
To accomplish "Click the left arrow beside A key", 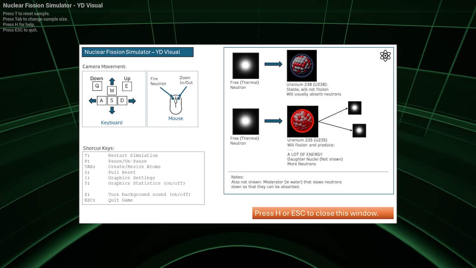I will [92, 100].
